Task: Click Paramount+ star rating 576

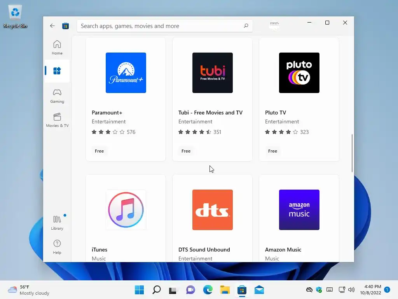Action: click(113, 132)
